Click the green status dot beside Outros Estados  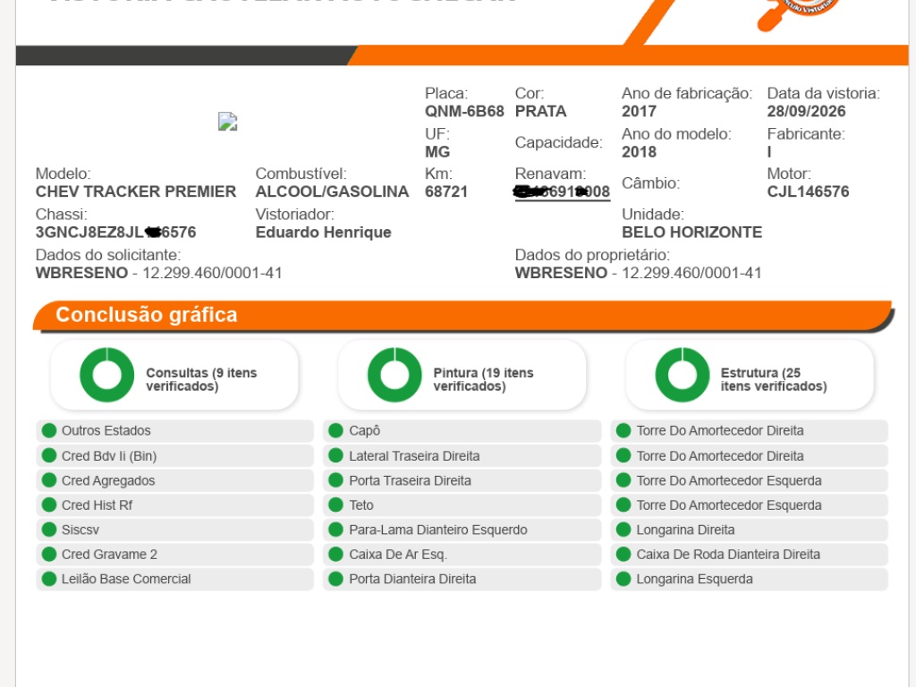click(49, 430)
